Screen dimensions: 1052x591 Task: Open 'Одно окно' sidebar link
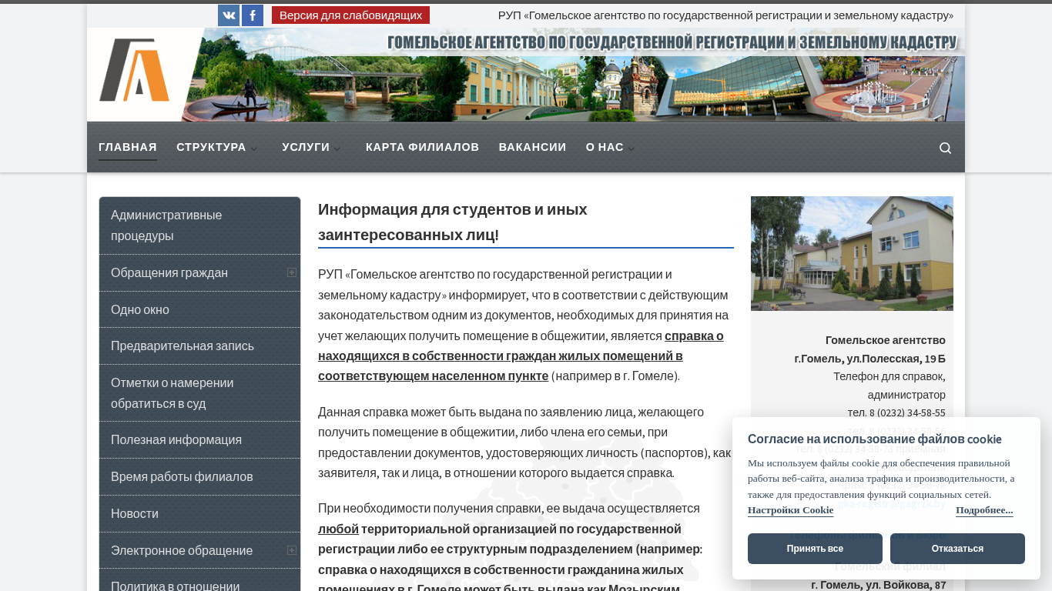coord(199,309)
